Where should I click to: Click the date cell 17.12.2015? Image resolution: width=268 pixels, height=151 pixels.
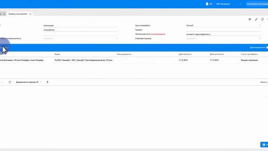(x=214, y=60)
